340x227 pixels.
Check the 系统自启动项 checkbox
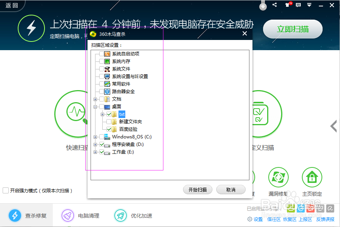(x=102, y=54)
